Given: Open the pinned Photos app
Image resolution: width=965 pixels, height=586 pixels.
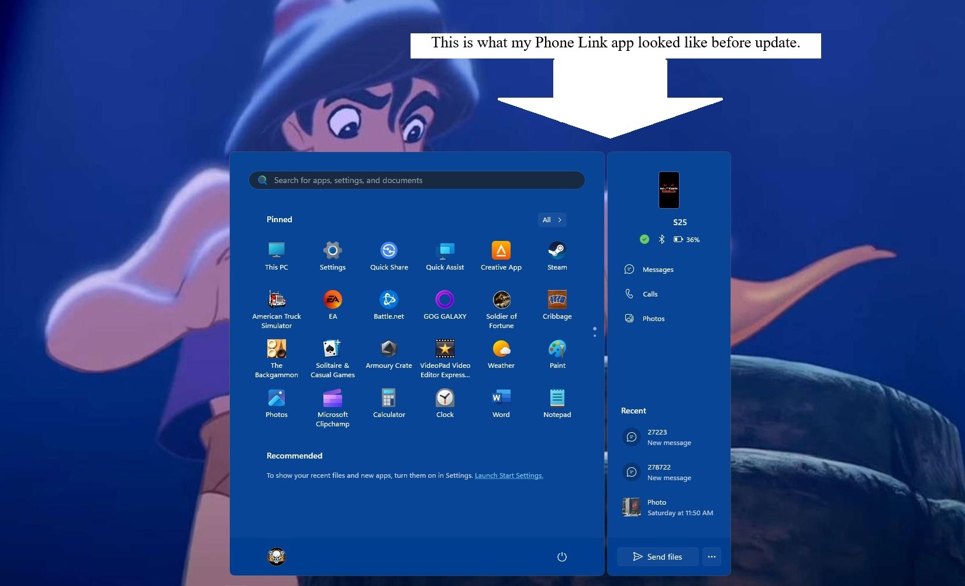Looking at the screenshot, I should coord(277,404).
